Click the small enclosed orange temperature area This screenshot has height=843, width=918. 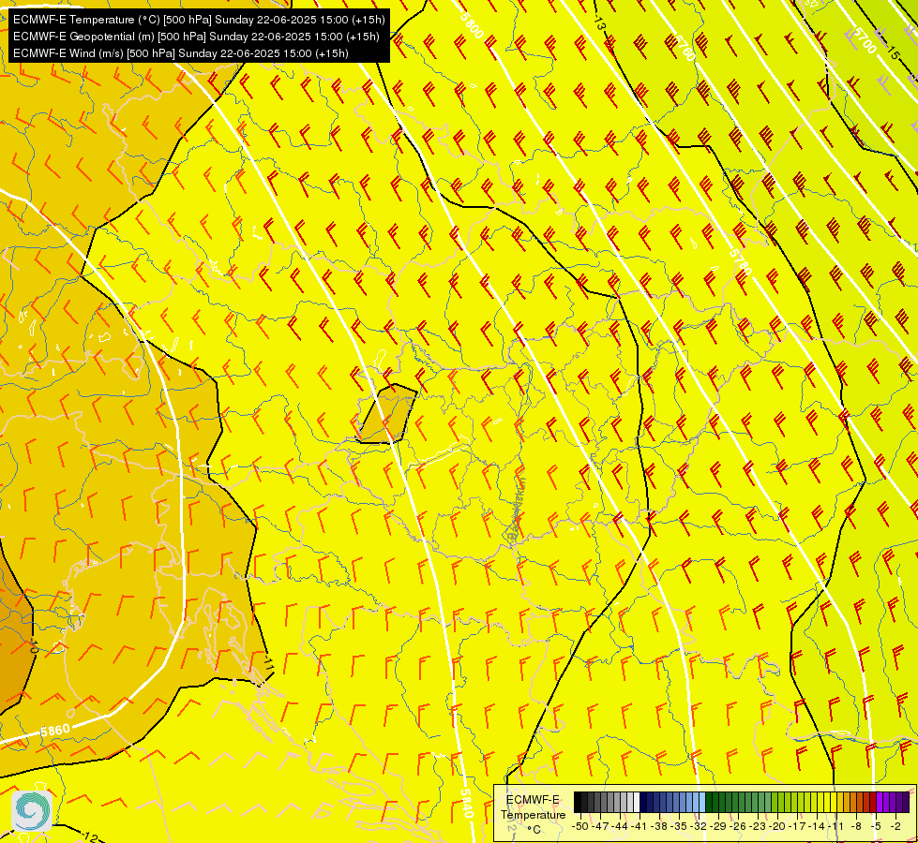click(388, 415)
